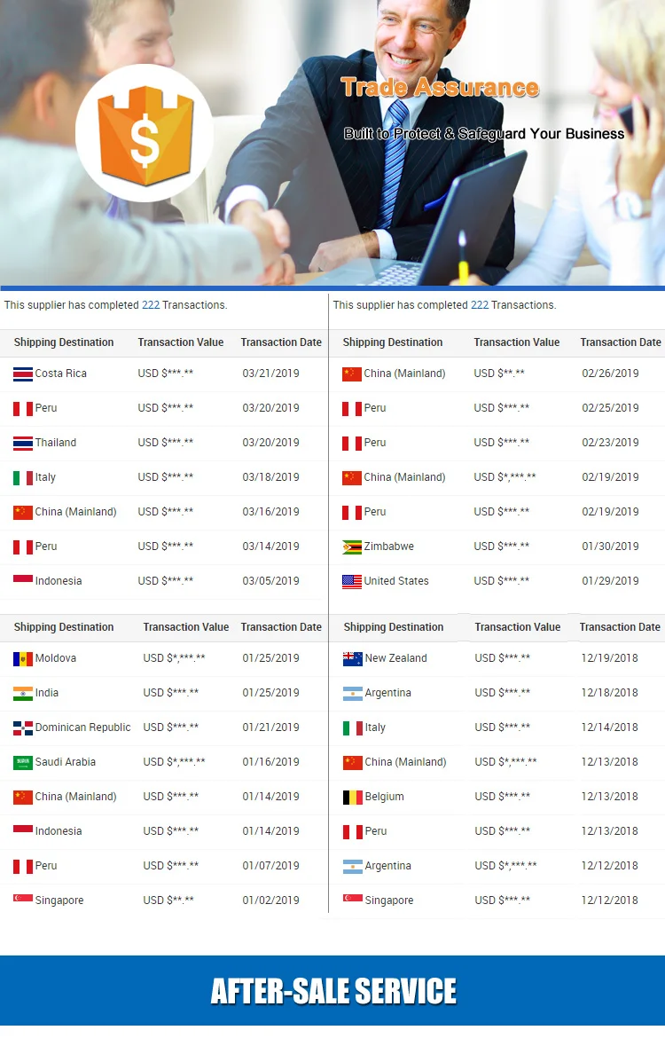Click the date 01/16/2019
The height and width of the screenshot is (1038, 665).
pos(270,762)
